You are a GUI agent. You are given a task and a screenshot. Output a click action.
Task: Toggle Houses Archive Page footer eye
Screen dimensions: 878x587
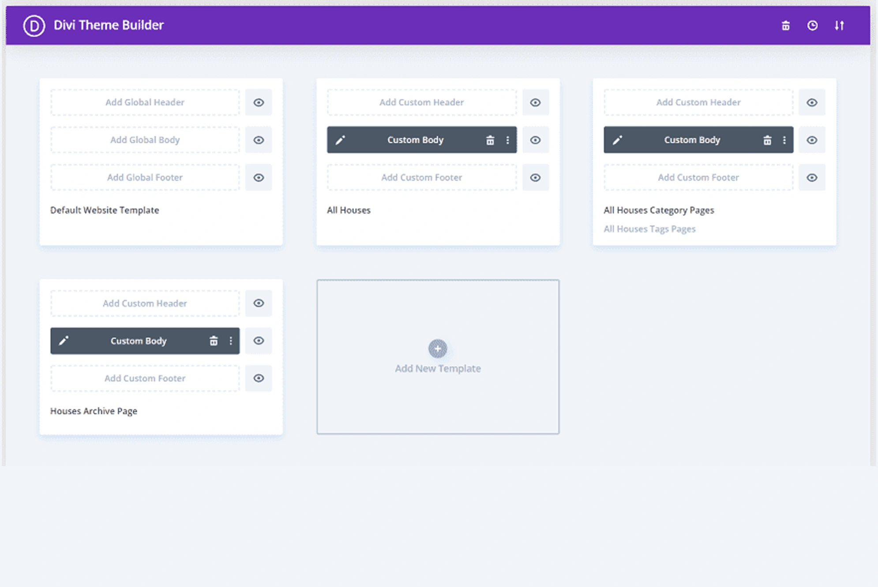[x=259, y=378]
